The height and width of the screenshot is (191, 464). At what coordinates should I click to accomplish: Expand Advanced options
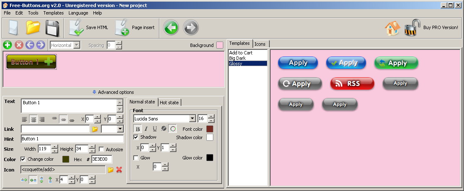pos(113,92)
